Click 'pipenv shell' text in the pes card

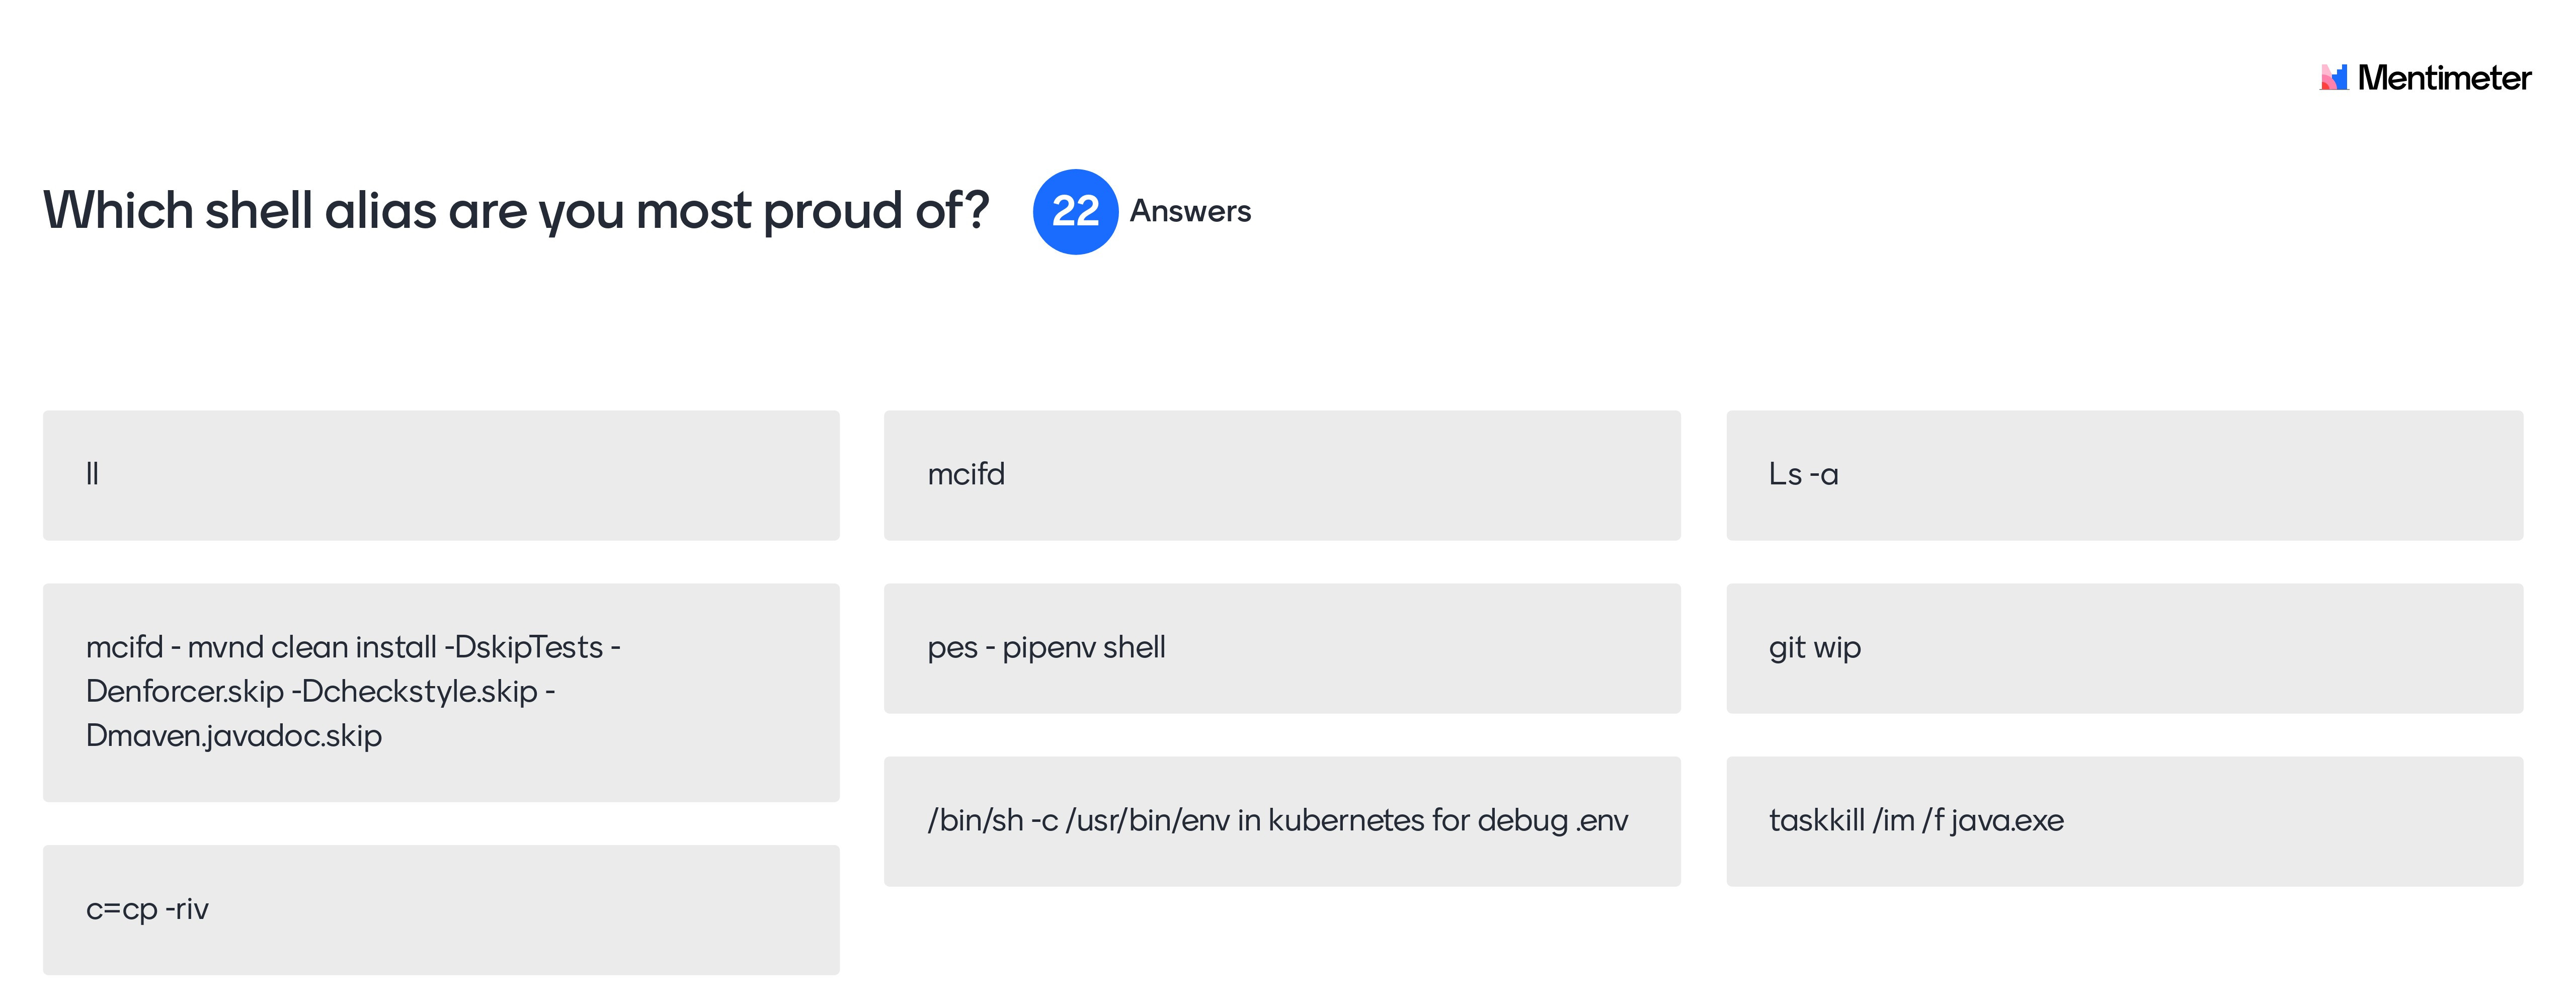tap(1084, 648)
